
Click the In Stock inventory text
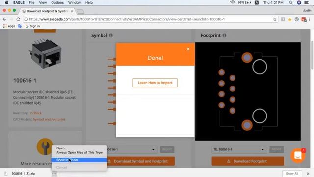click(x=36, y=113)
